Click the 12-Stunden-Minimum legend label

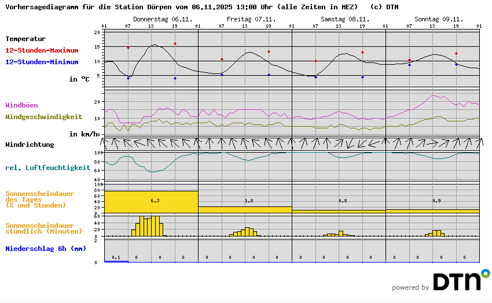click(x=43, y=62)
